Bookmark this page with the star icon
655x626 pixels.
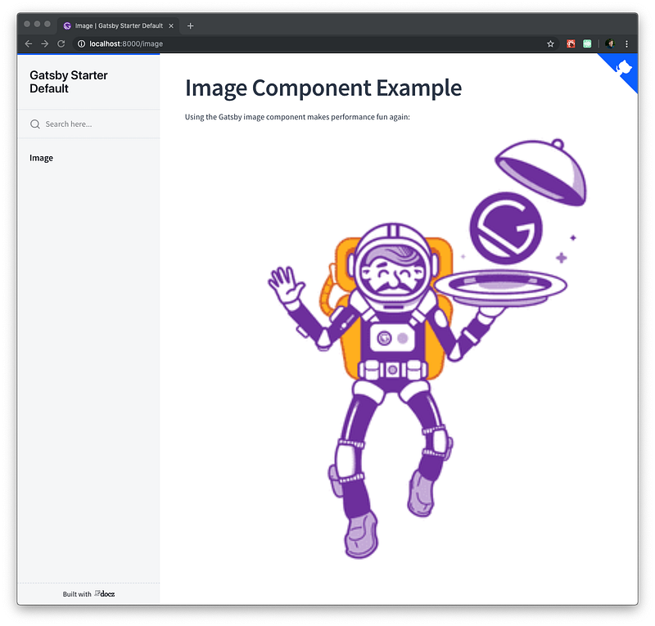(550, 44)
